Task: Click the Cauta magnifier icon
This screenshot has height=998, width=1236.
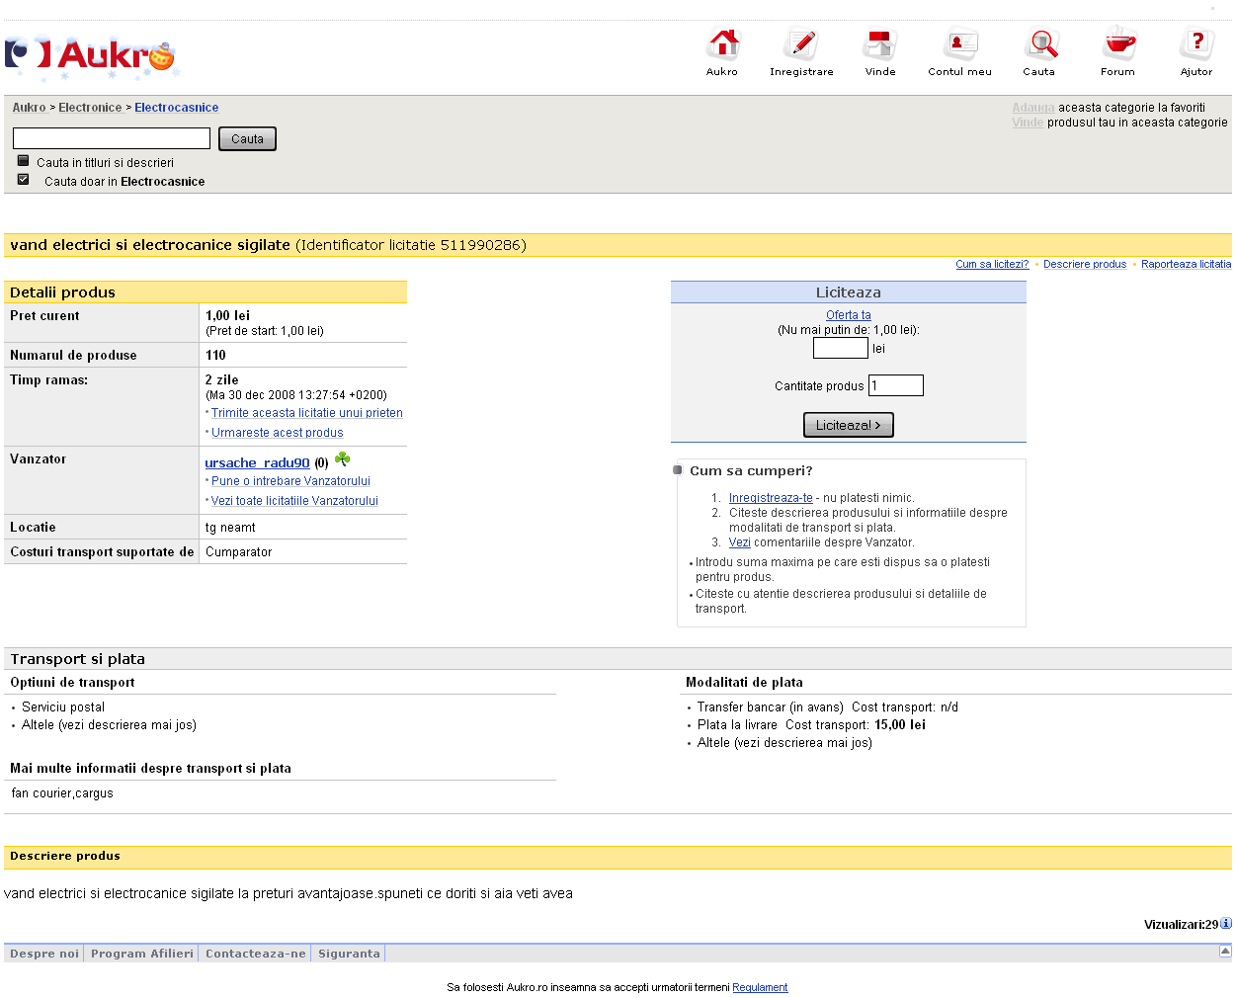Action: [1039, 45]
